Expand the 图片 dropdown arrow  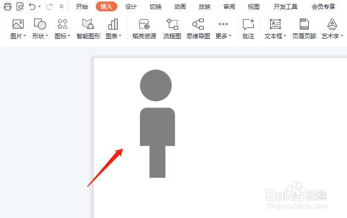click(x=25, y=36)
